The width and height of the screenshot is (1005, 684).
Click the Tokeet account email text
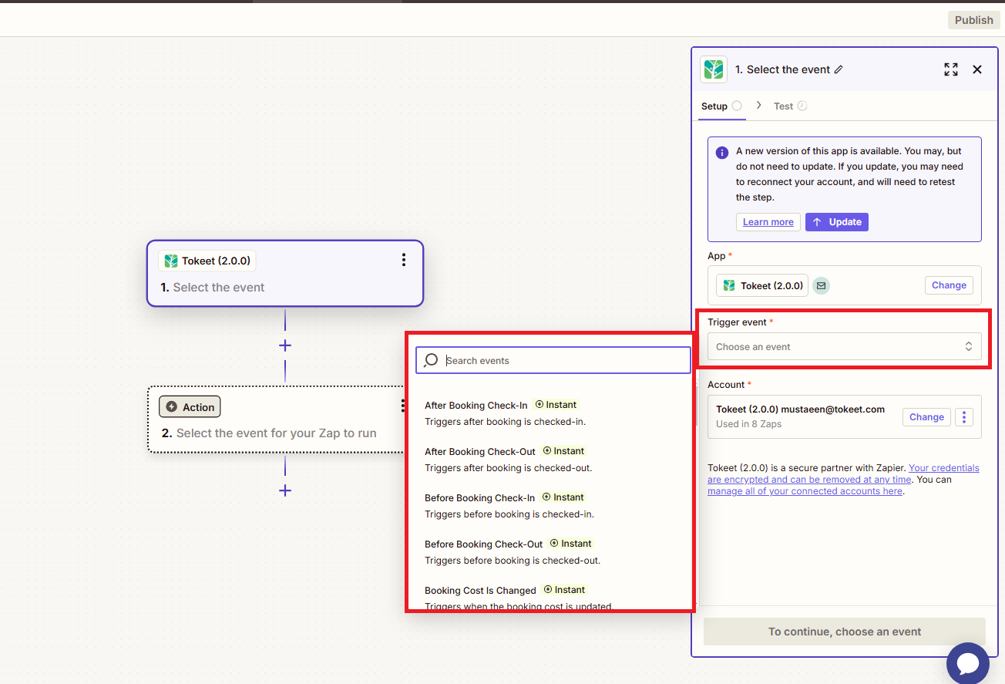[800, 409]
